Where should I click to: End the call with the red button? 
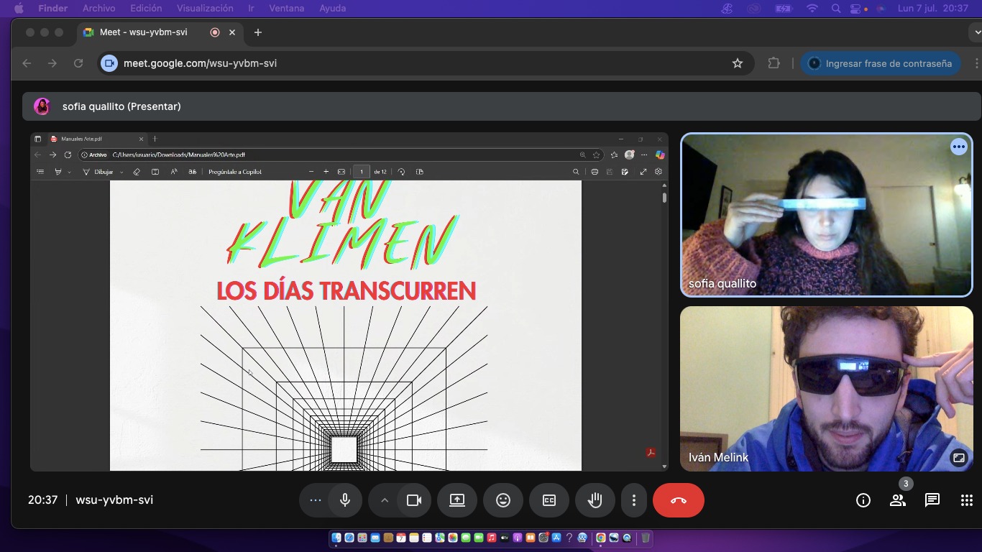pos(679,500)
